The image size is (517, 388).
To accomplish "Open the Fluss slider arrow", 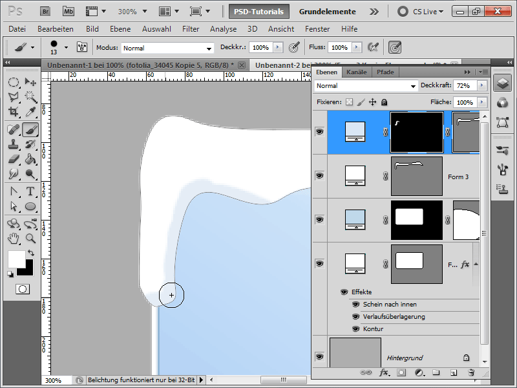I will click(357, 47).
